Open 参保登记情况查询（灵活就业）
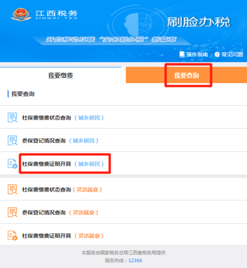The image size is (247, 268). (x=123, y=212)
